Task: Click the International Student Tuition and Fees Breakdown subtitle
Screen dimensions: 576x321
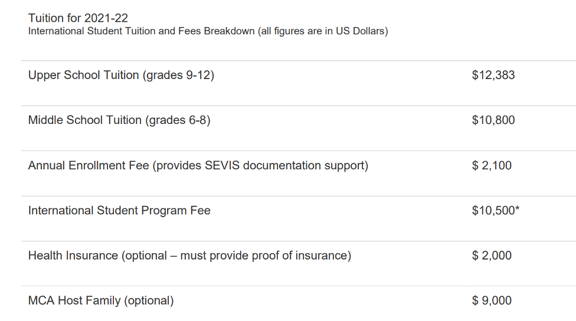Action: pyautogui.click(x=142, y=31)
